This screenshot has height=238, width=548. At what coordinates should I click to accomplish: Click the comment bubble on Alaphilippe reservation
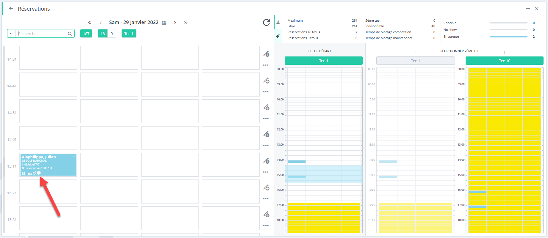(39, 173)
